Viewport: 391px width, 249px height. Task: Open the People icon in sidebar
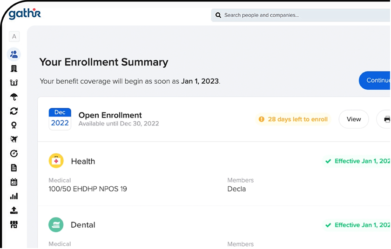[x=14, y=54]
